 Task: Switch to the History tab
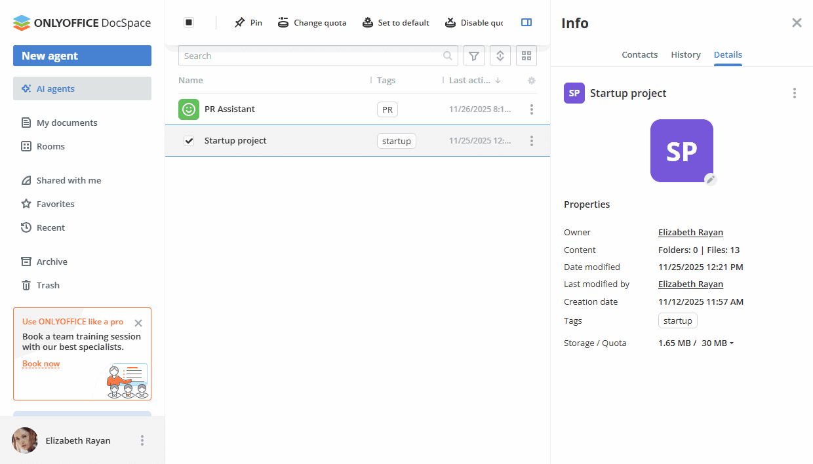pos(686,55)
